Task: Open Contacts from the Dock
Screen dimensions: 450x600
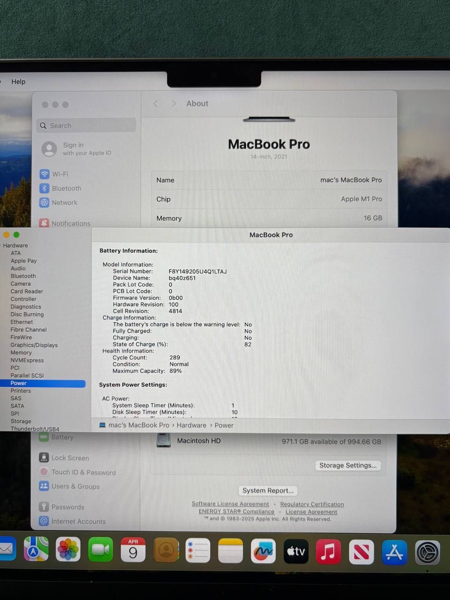Action: (x=166, y=550)
